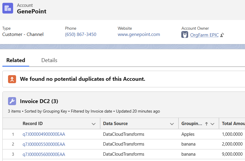This screenshot has width=245, height=161.
Task: Open the OrgFarm EPIC owner link
Action: coord(205,35)
